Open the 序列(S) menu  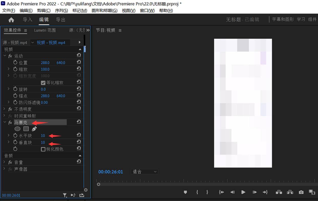click(61, 11)
